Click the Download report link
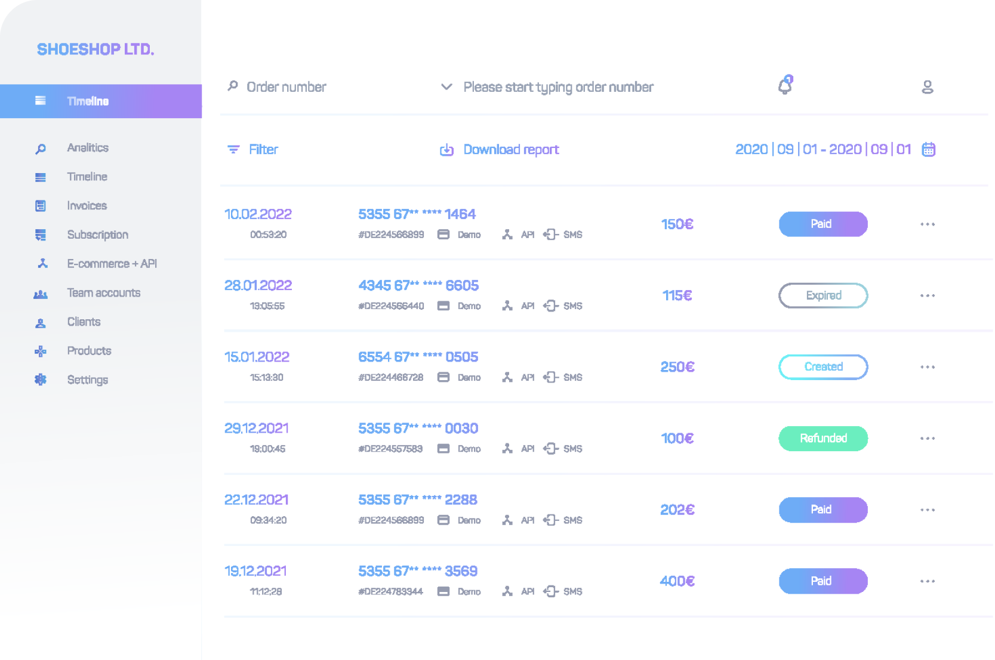 (x=510, y=149)
